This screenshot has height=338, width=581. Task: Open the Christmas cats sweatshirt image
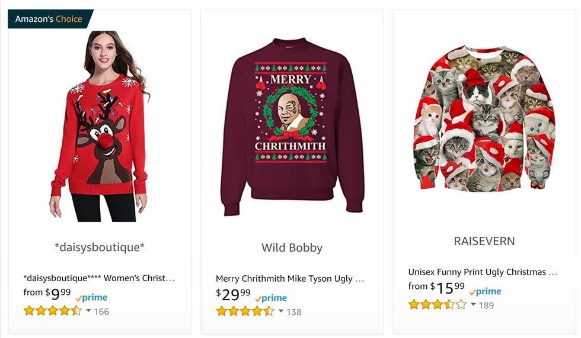(484, 118)
